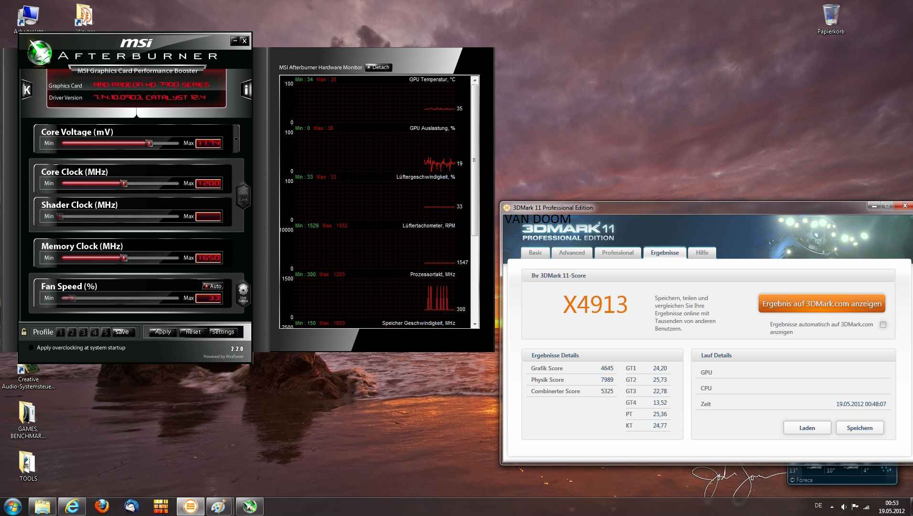Select profile slot 4 in Afterburner

95,333
